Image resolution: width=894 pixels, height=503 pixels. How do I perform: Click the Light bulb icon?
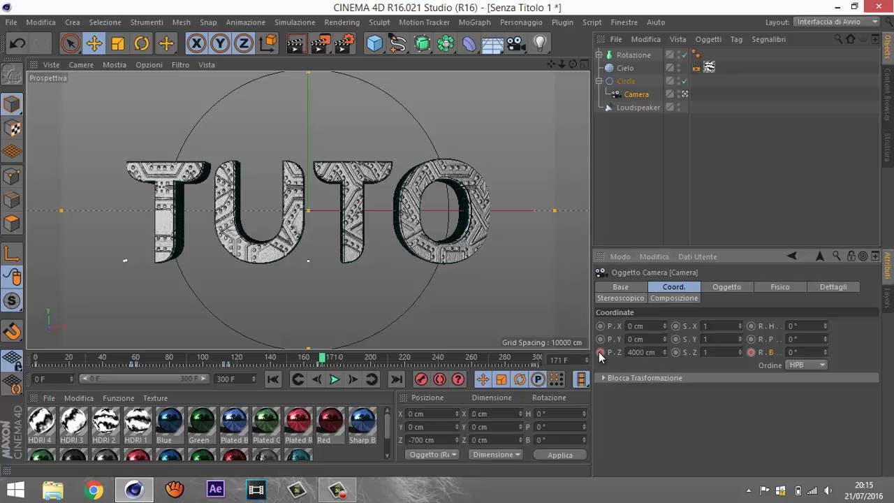pyautogui.click(x=540, y=44)
